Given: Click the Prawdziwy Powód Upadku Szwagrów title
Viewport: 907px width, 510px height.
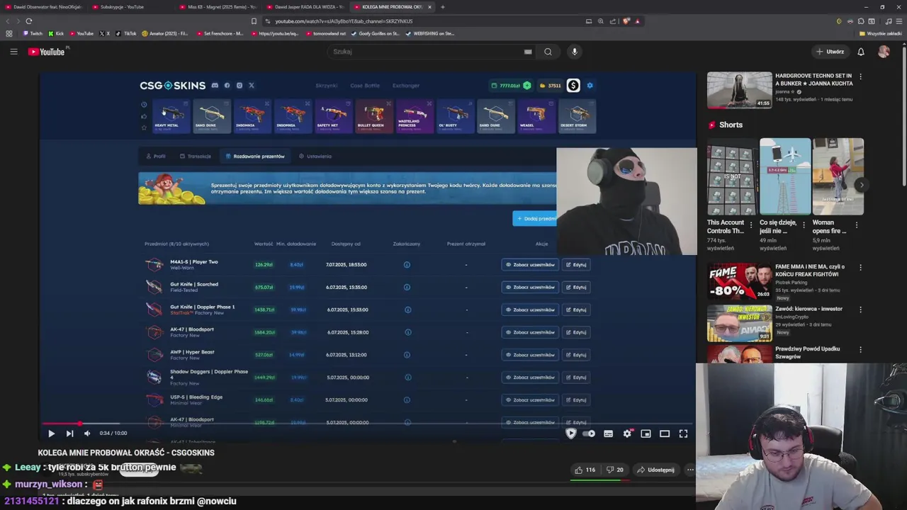Looking at the screenshot, I should click(x=807, y=353).
